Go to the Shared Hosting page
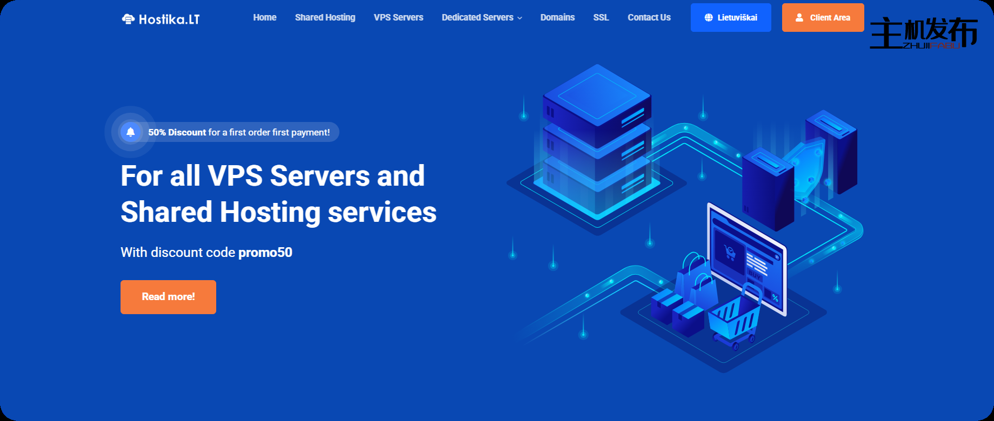Image resolution: width=994 pixels, height=421 pixels. click(x=325, y=18)
